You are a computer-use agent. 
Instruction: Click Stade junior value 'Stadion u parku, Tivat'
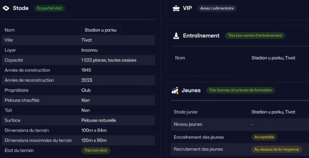(x=273, y=112)
